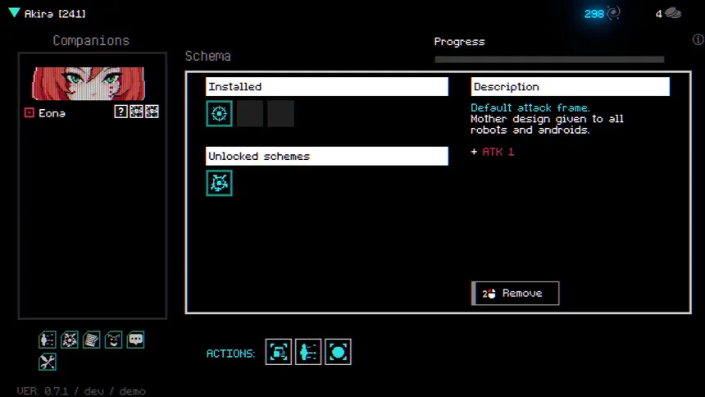Click the Remove button
The image size is (705, 397).
[x=516, y=294]
